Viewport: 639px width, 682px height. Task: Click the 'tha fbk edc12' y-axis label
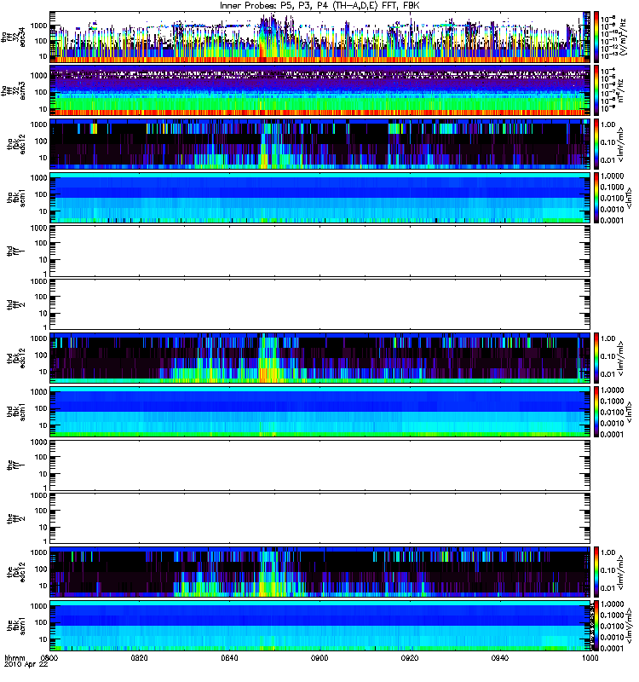(16, 144)
